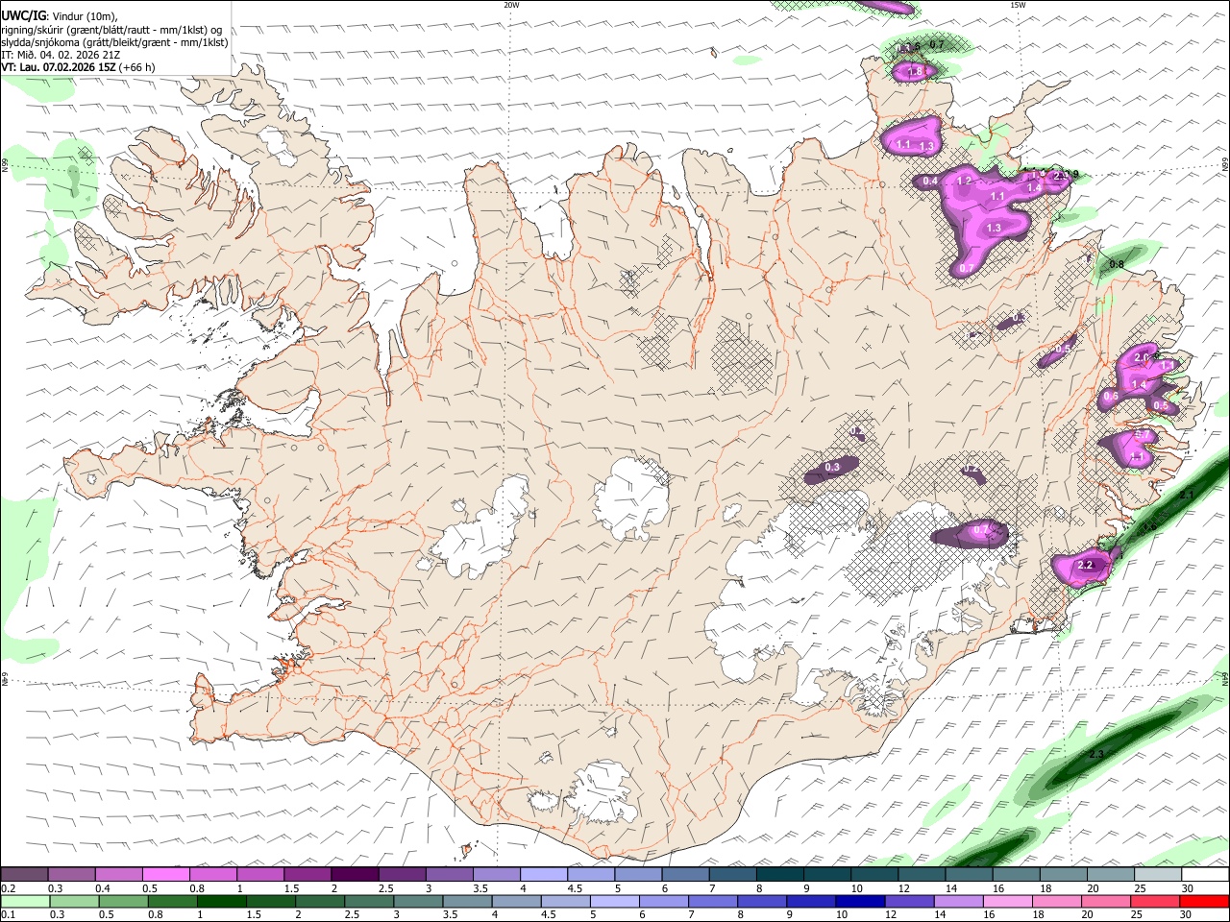Select the dark green bottom-row swatch labelled 1
This screenshot has width=1230, height=922.
[x=221, y=902]
